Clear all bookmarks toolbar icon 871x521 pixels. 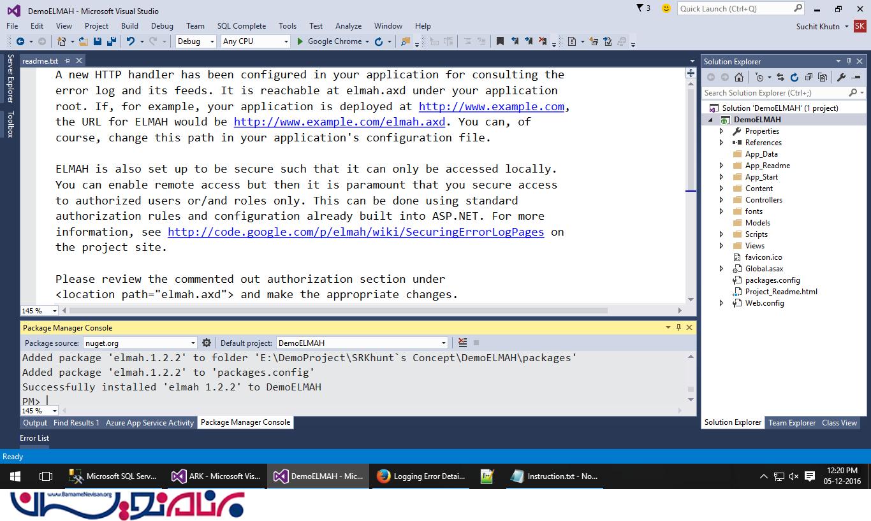click(542, 41)
